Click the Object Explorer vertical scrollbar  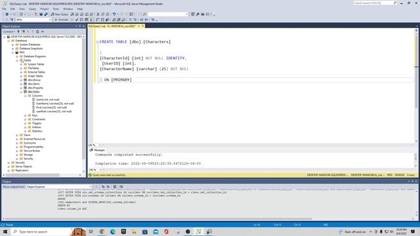pos(83,99)
